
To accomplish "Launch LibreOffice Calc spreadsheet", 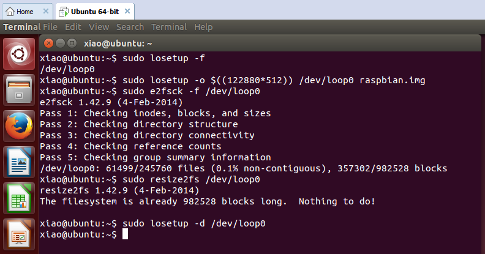I will (19, 199).
